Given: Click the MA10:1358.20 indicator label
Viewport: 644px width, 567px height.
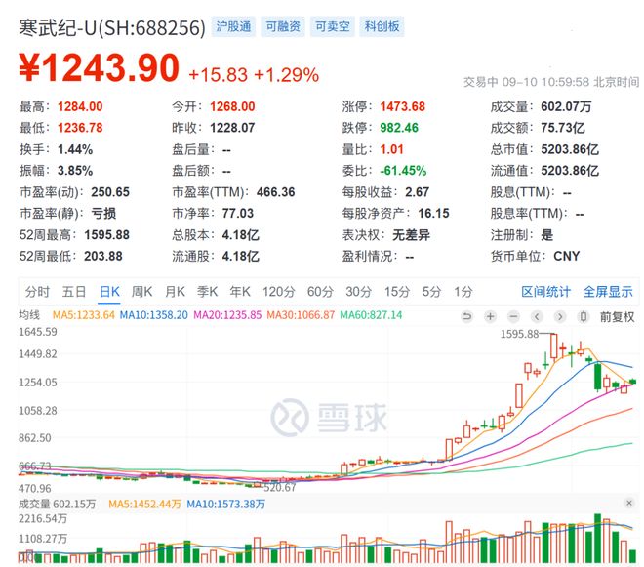Looking at the screenshot, I should point(153,315).
